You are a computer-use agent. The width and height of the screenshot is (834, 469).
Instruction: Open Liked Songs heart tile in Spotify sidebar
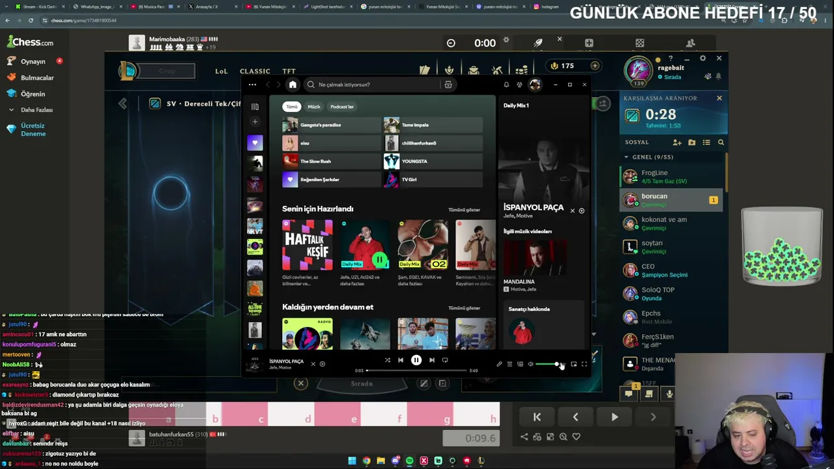coord(255,143)
